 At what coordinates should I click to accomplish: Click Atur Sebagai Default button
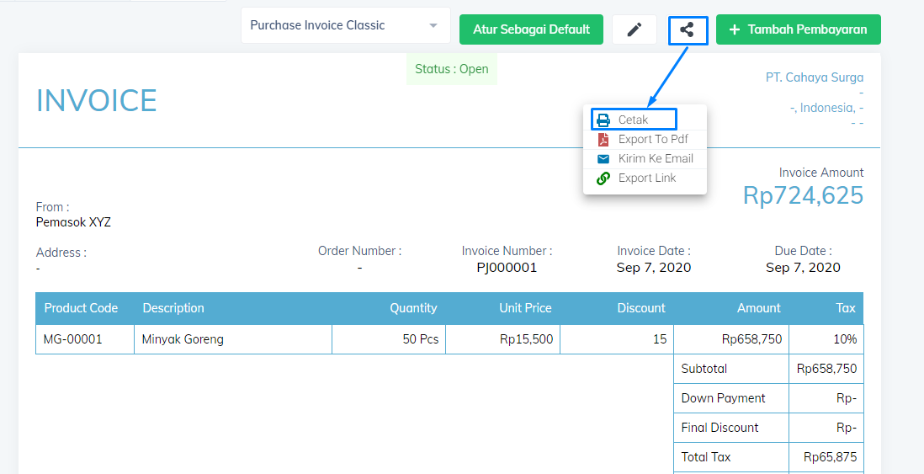[532, 29]
